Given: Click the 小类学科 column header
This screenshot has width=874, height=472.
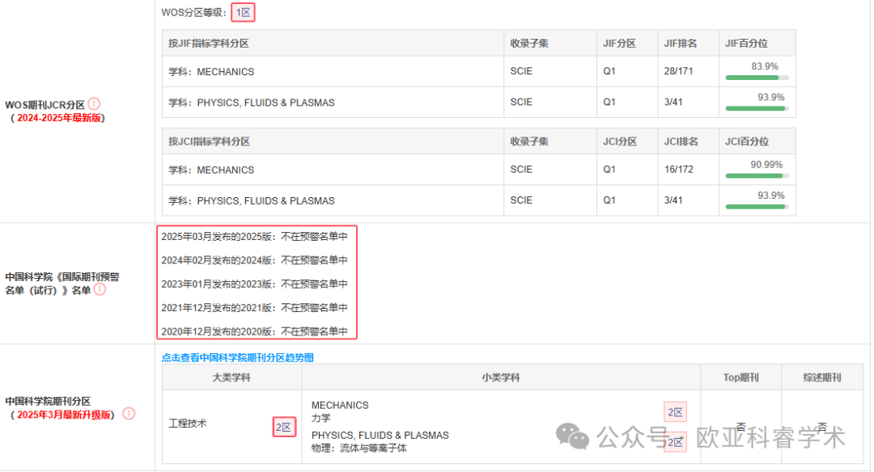Looking at the screenshot, I should tap(501, 377).
